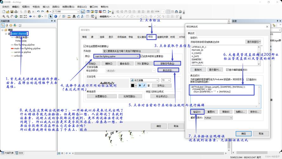282x159 pixels.
Task: Click the Fixed Zoom Out icon
Action: (25, 17)
